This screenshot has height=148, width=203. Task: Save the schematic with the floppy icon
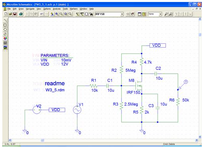[x=15, y=14]
